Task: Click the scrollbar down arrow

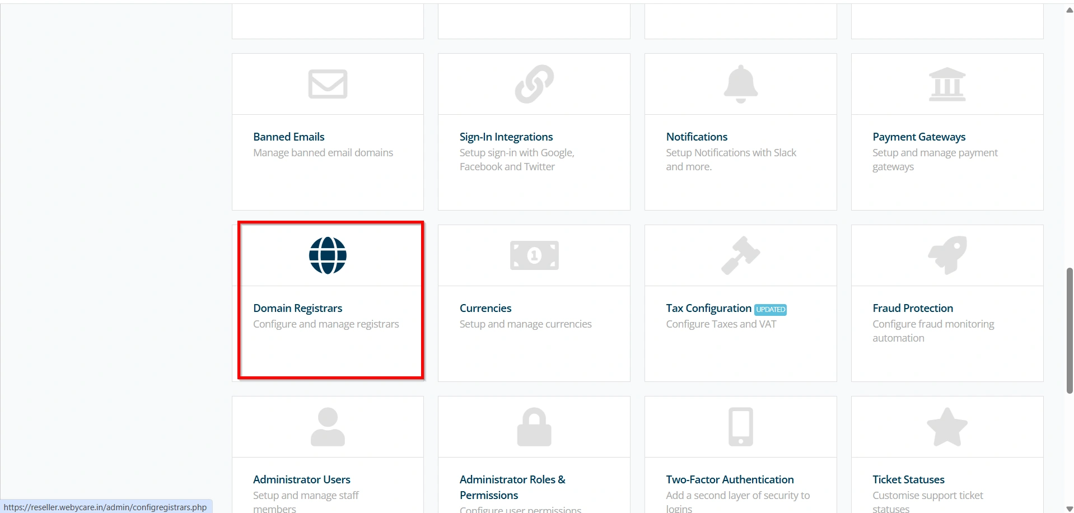Action: 1070,509
